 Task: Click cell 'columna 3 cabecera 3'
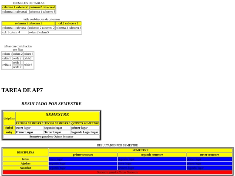[68, 28]
